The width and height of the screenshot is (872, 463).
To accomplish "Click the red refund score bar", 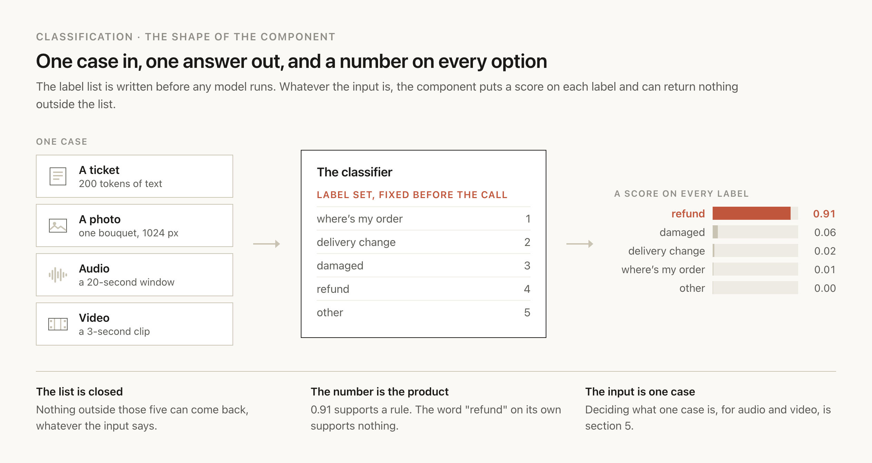I will click(752, 214).
